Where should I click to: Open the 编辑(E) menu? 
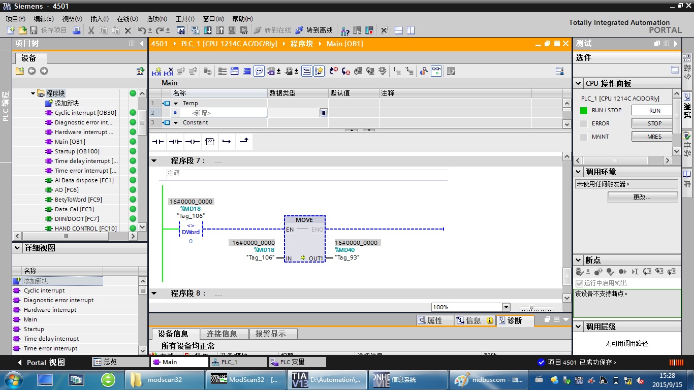tap(44, 18)
